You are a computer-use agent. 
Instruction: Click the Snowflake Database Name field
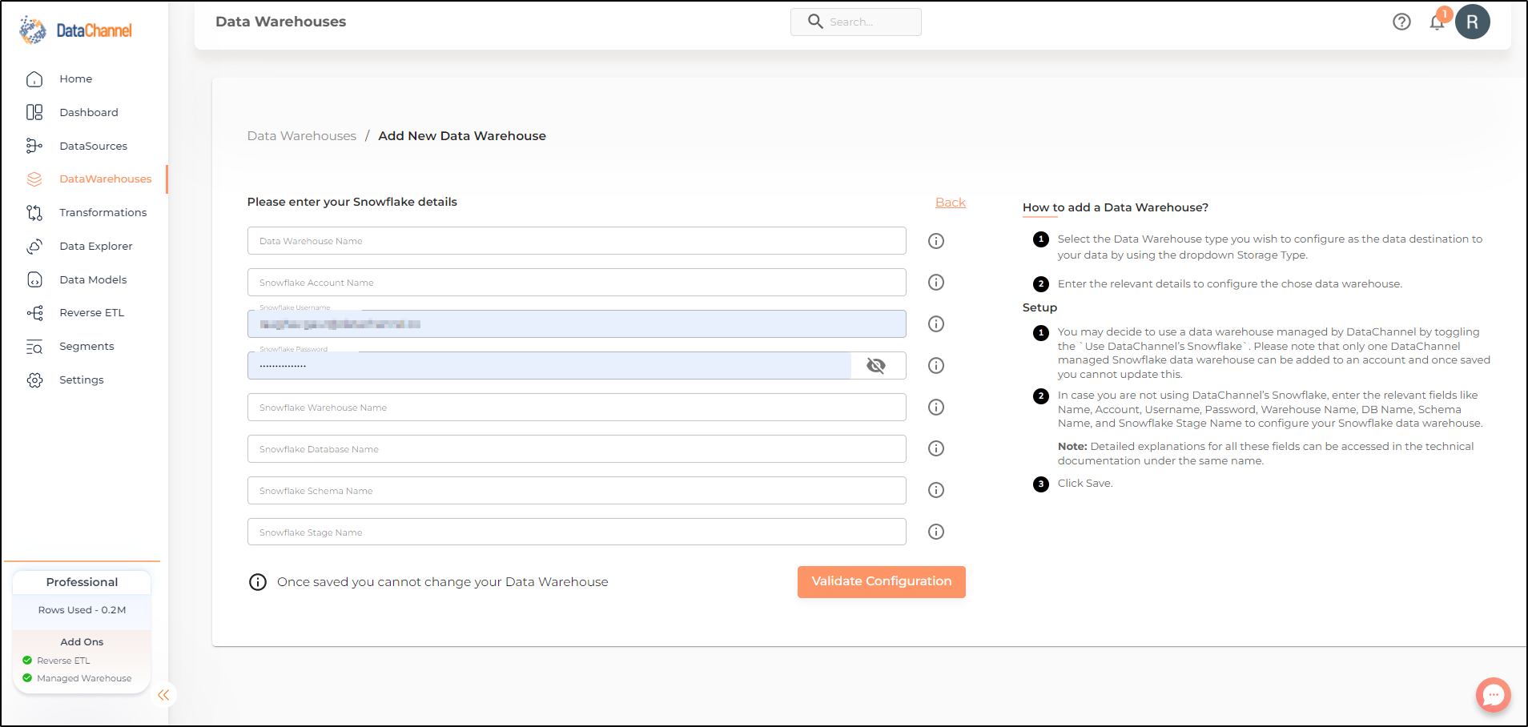(577, 449)
